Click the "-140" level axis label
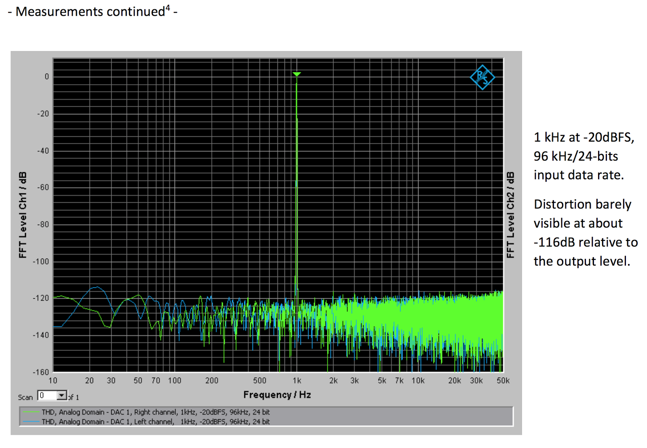Viewport: 647px width, 448px height. point(41,335)
